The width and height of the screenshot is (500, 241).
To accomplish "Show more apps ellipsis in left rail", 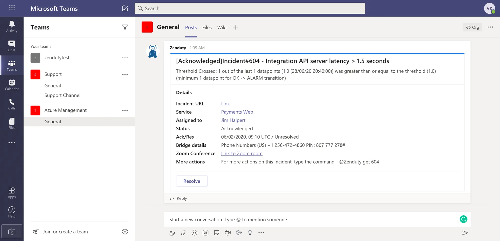I will point(12,143).
